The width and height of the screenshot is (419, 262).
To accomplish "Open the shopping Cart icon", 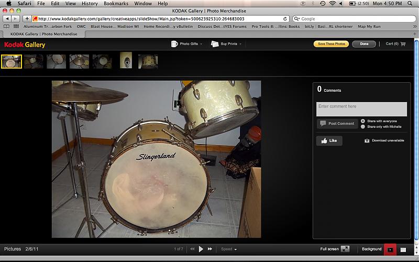I will click(403, 44).
